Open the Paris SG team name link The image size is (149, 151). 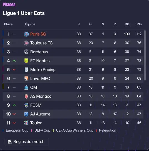(x=38, y=34)
